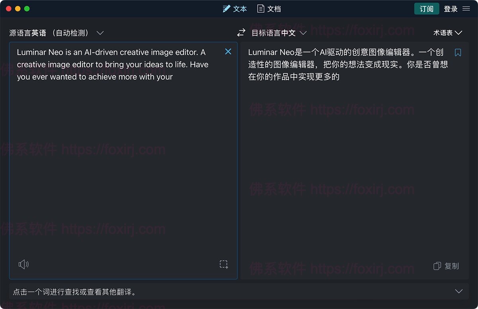Click the green 订阅 subscribe button
Image resolution: width=478 pixels, height=309 pixels.
[426, 9]
